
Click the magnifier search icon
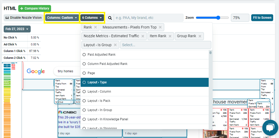110,18
